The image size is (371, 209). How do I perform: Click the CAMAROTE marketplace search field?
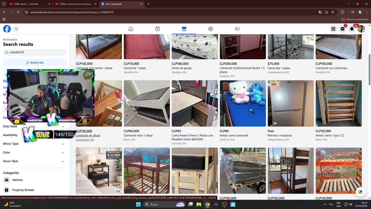click(35, 52)
